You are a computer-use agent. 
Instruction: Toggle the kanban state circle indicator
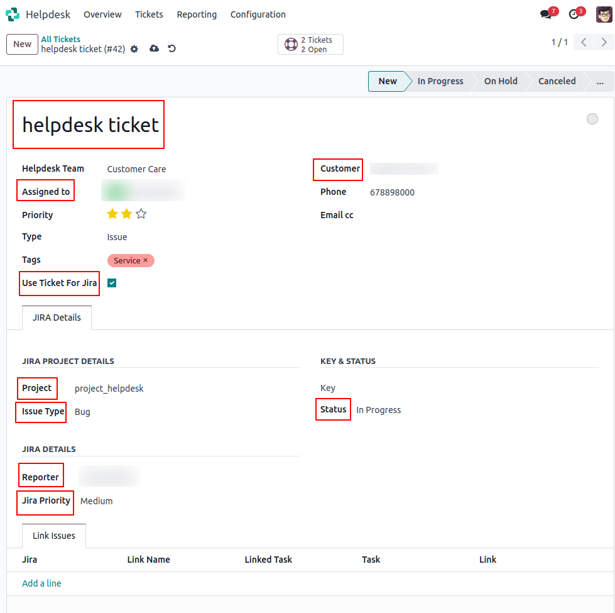pyautogui.click(x=592, y=119)
